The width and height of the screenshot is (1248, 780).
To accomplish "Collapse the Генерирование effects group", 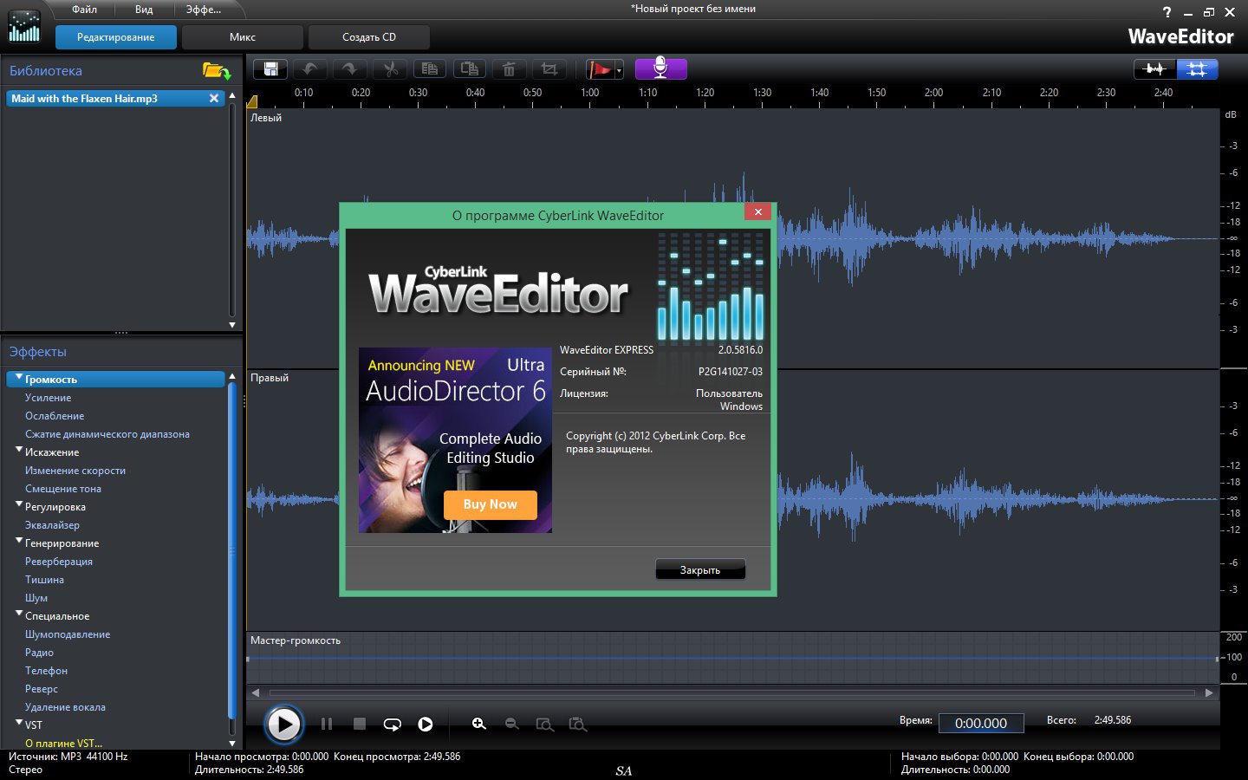I will click(19, 541).
